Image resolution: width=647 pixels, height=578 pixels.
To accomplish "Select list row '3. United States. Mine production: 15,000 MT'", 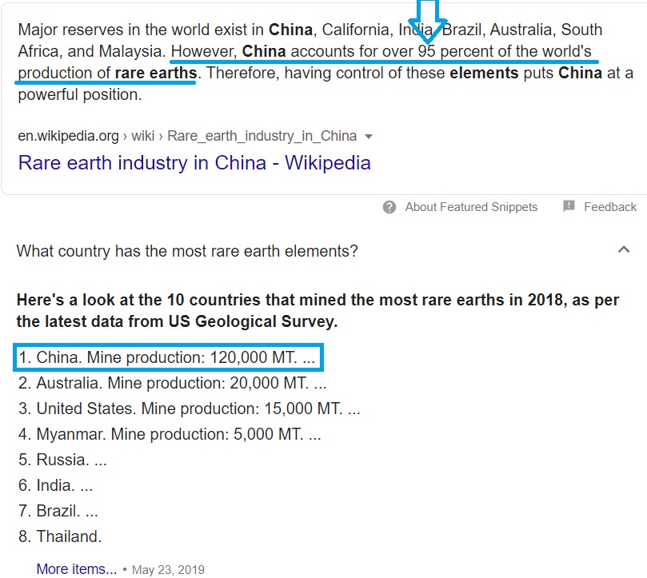I will [190, 409].
